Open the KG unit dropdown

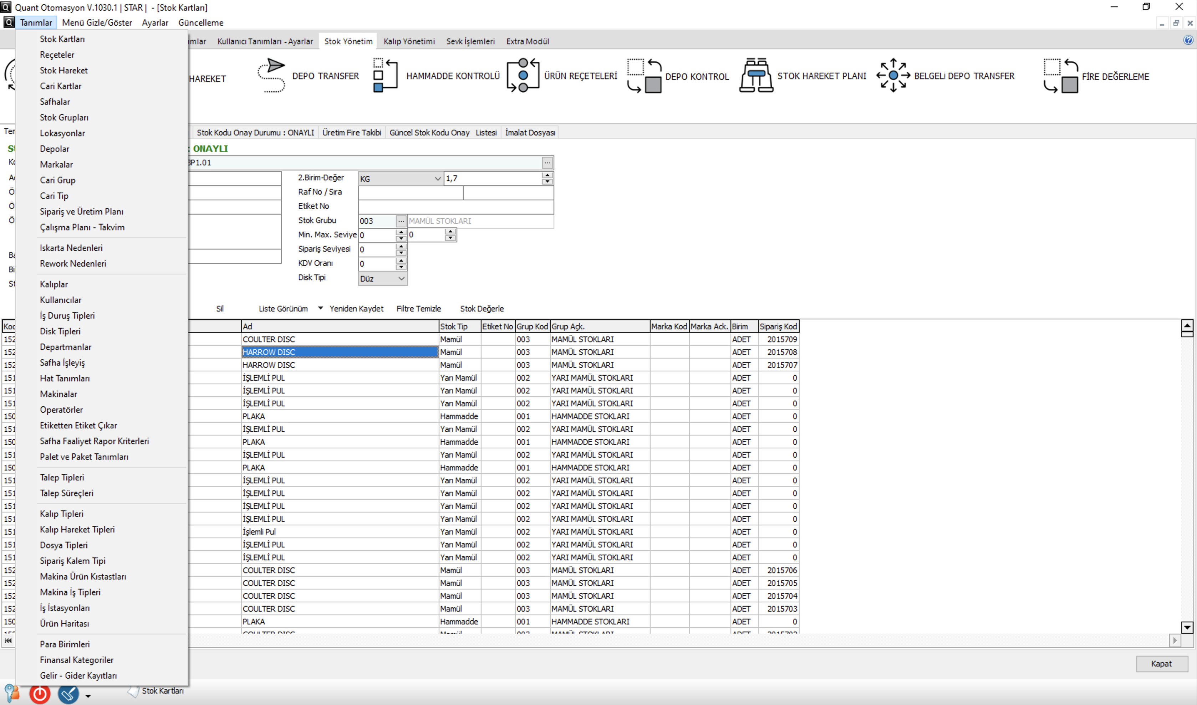pos(437,179)
